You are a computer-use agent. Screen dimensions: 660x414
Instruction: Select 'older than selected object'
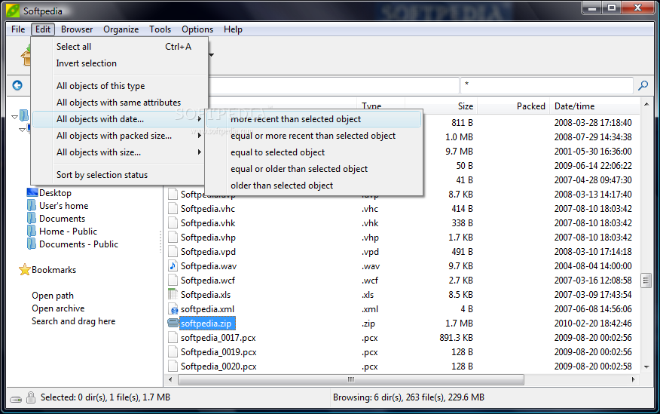coord(313,186)
